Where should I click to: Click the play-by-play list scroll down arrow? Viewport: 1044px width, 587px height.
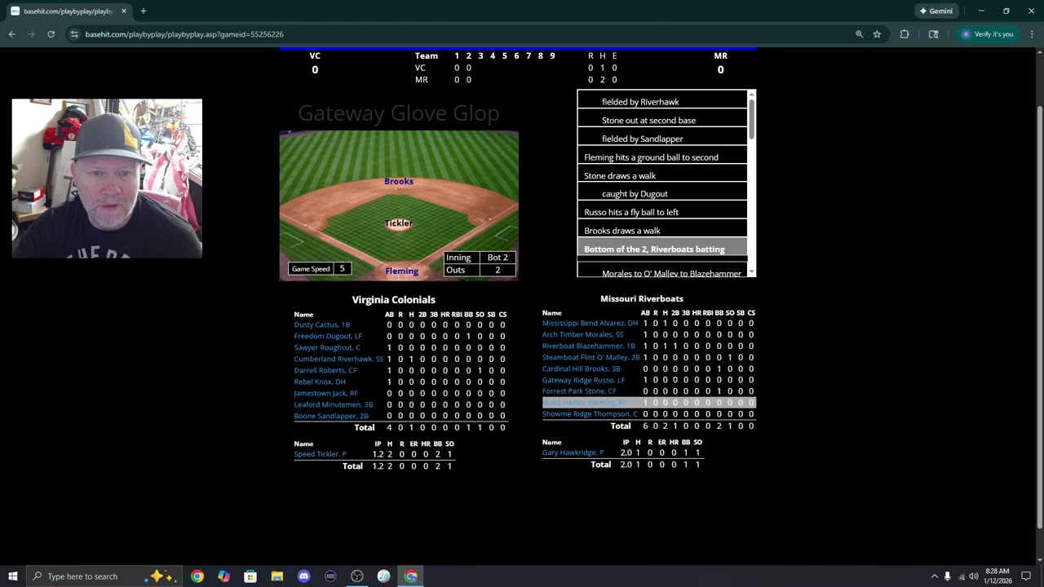[x=751, y=272]
